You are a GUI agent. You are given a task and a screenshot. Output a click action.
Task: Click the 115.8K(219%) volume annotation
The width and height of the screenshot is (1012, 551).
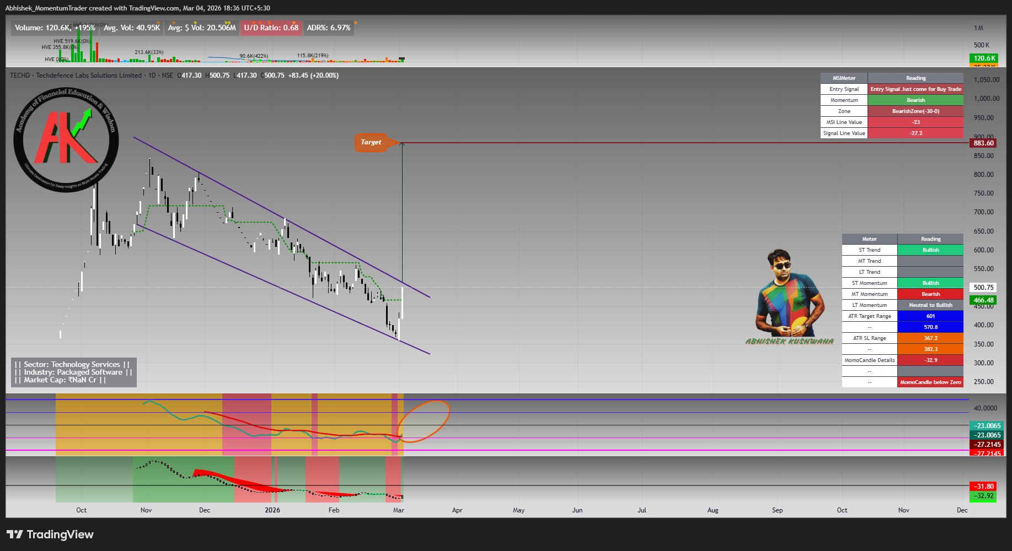tap(313, 56)
